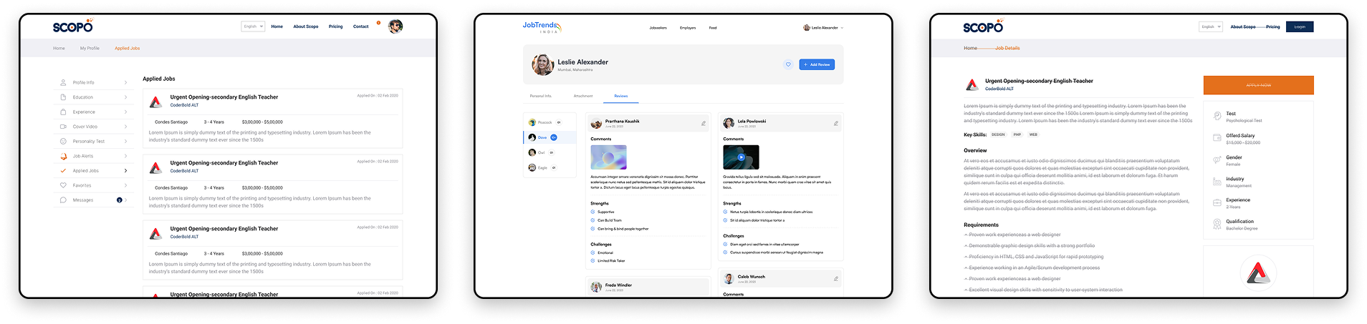Image resolution: width=1367 pixels, height=324 pixels.
Task: Edit Prarthana Kaushik review pencil icon
Action: (x=704, y=123)
